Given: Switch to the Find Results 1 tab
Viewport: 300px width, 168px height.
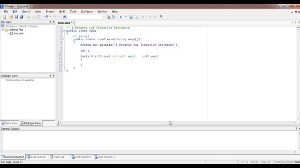Looking at the screenshot, I should (x=81, y=157).
